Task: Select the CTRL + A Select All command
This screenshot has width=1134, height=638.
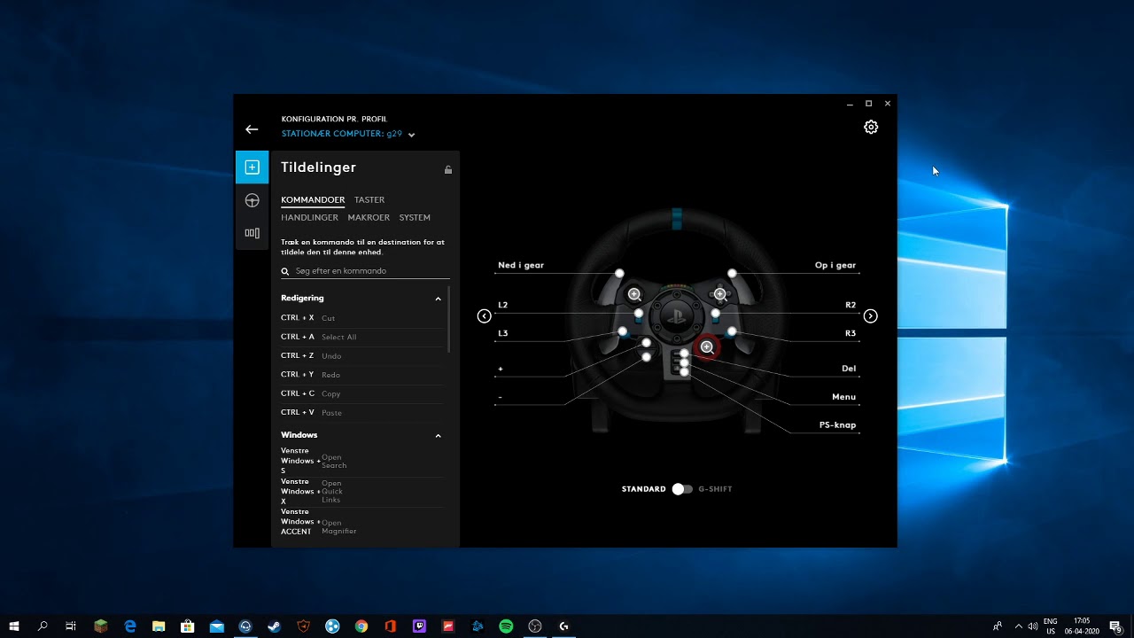Action: [x=361, y=337]
